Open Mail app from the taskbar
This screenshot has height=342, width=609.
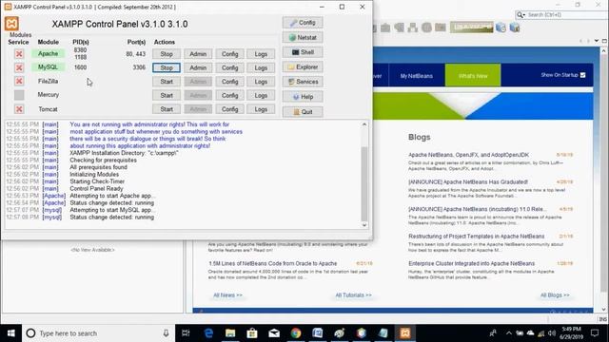click(274, 333)
